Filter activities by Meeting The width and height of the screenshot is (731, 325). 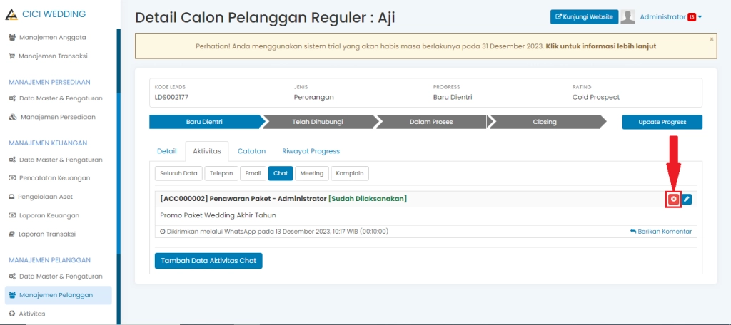point(311,173)
